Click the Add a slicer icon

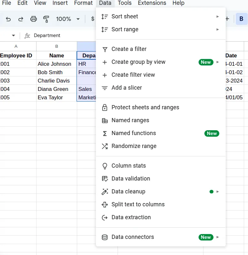105,88
